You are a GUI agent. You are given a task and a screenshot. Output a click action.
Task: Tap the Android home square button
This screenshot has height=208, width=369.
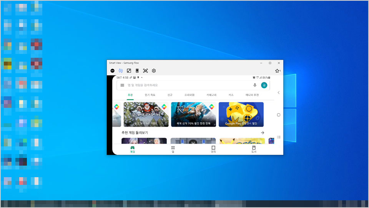tap(279, 115)
